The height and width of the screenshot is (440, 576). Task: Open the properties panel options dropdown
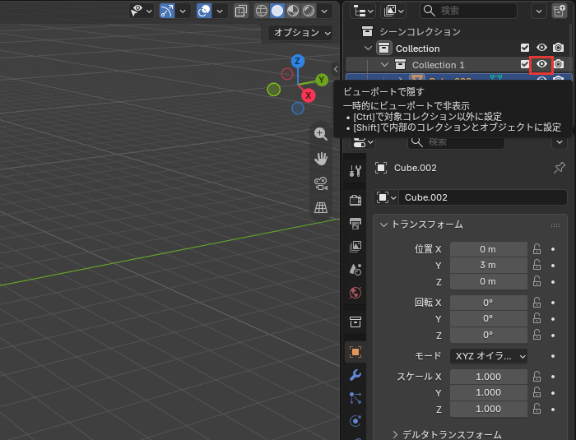click(559, 141)
